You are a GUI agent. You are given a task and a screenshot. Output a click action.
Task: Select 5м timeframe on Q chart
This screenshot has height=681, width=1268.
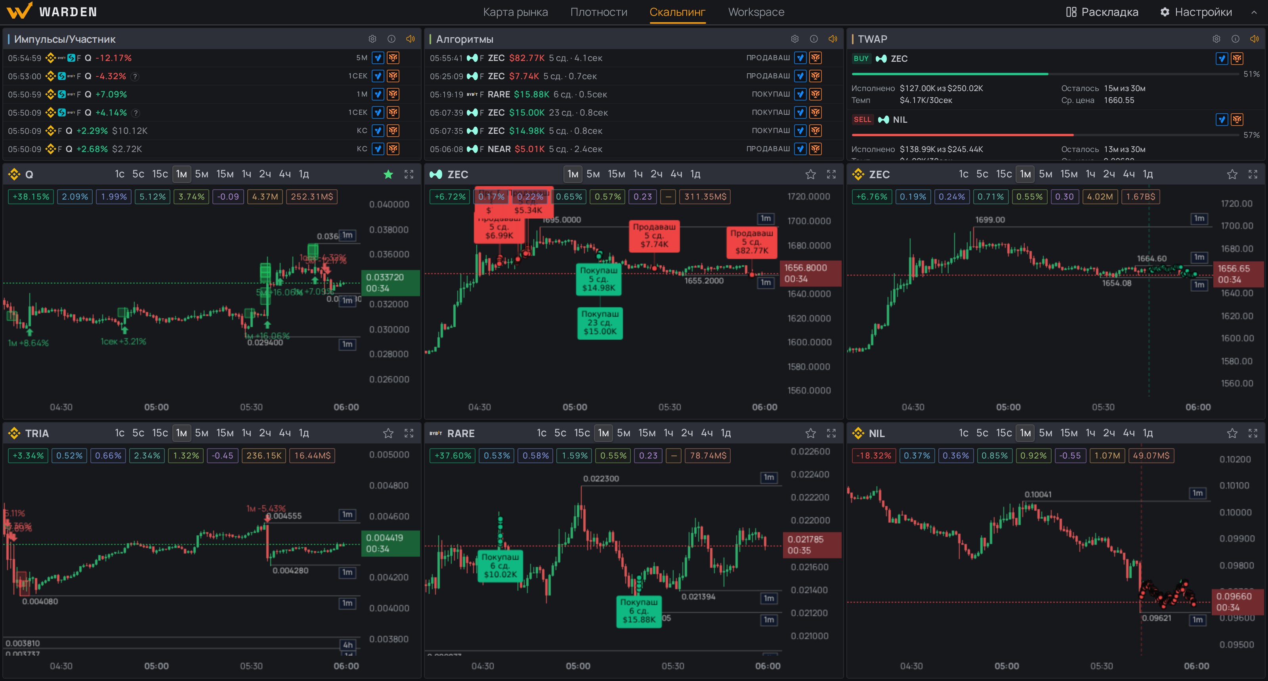click(201, 174)
